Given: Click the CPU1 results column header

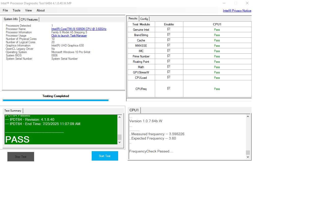Looking at the screenshot, I should tap(217, 24).
